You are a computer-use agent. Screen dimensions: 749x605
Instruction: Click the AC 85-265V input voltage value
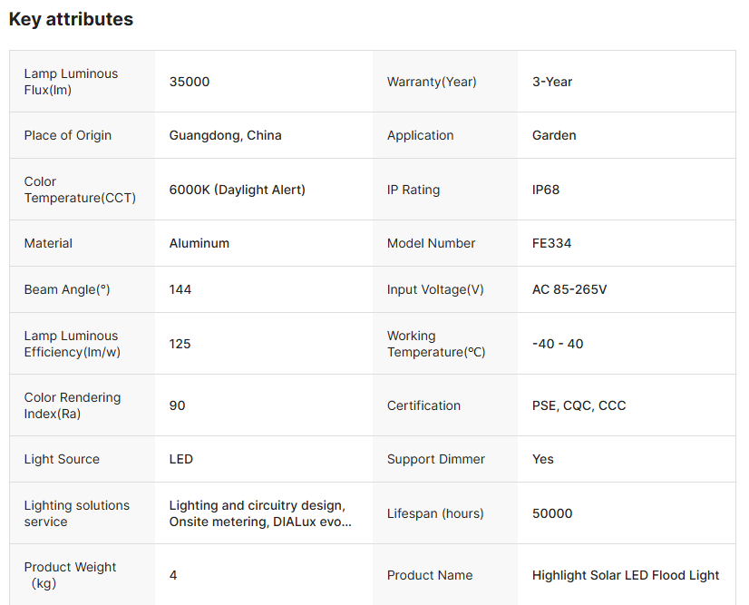click(569, 289)
